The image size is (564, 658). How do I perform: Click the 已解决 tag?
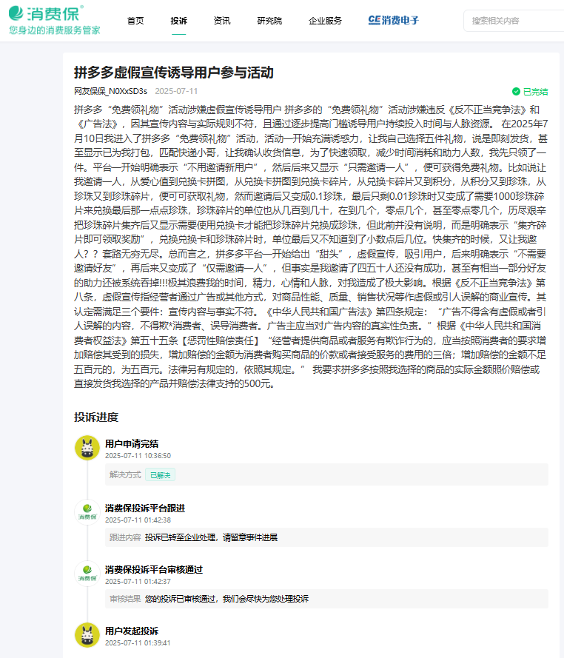161,475
